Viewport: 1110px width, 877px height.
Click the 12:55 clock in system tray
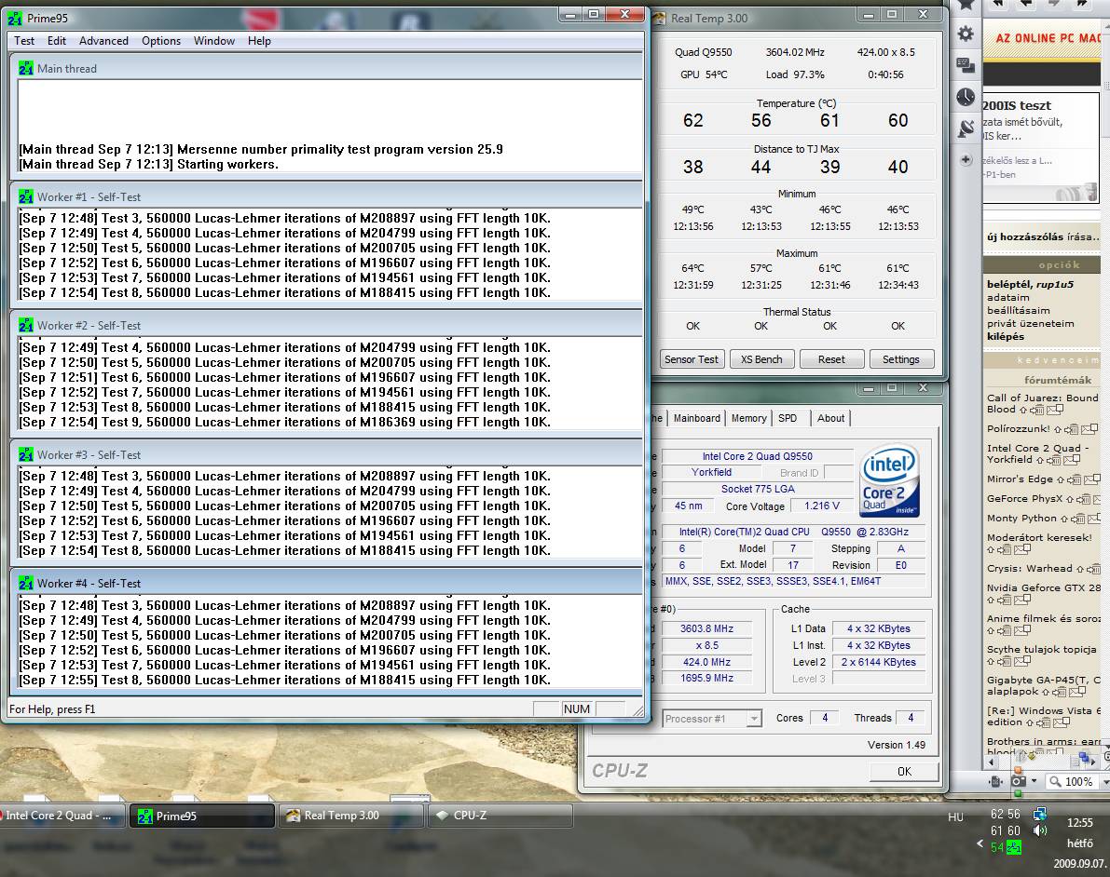click(x=1079, y=823)
